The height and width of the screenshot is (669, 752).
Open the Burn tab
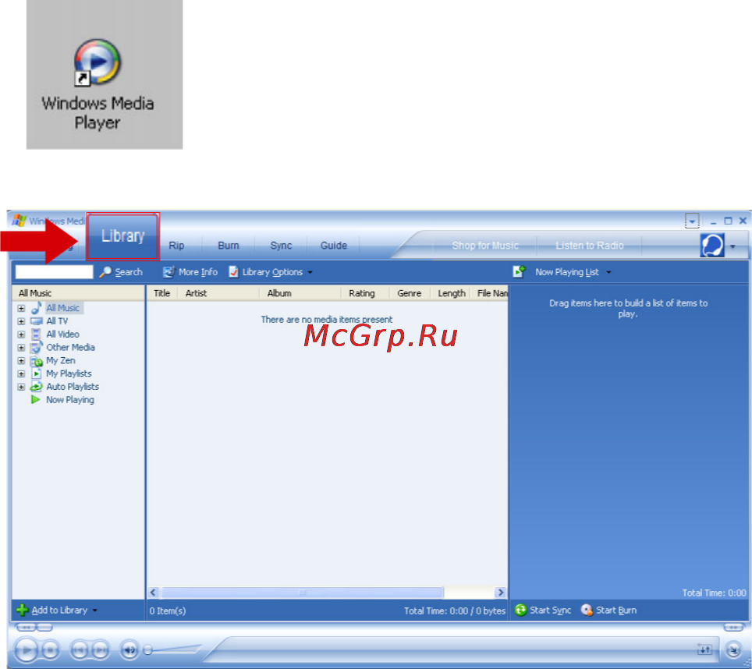click(x=229, y=246)
